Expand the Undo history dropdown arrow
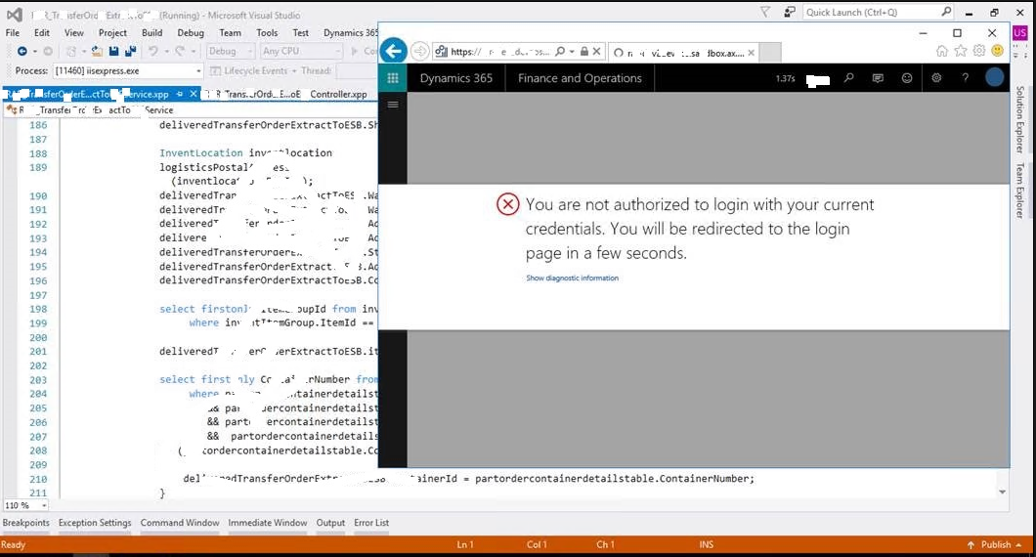1036x557 pixels. [166, 52]
